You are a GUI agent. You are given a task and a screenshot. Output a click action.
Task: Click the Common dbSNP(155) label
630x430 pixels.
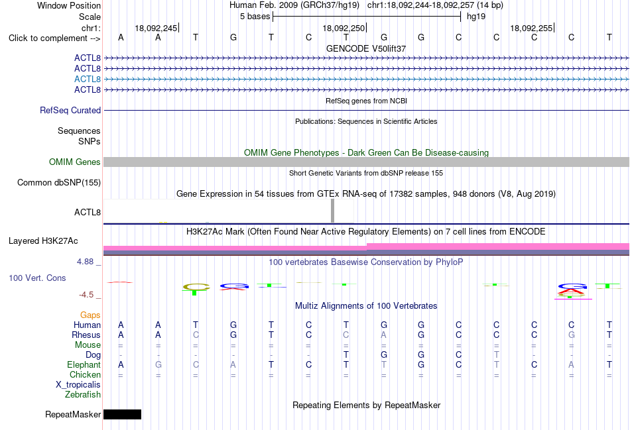click(58, 182)
